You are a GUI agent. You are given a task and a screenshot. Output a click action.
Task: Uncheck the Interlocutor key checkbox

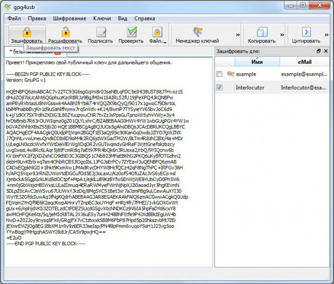coord(219,87)
